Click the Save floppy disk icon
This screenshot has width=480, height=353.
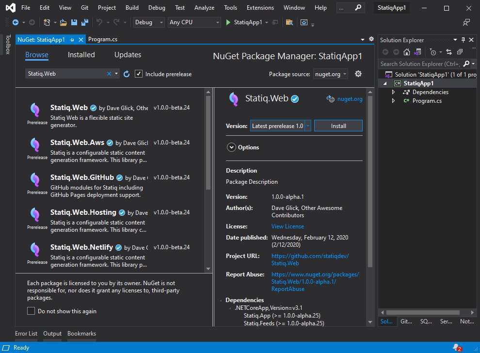[74, 22]
